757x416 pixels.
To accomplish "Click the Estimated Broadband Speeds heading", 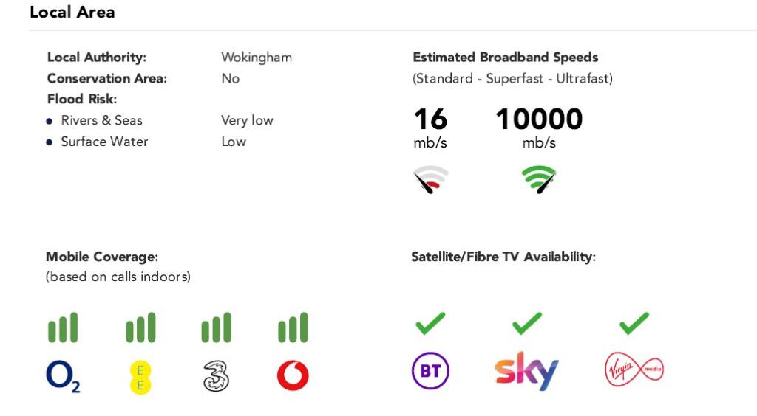I will pyautogui.click(x=505, y=58).
